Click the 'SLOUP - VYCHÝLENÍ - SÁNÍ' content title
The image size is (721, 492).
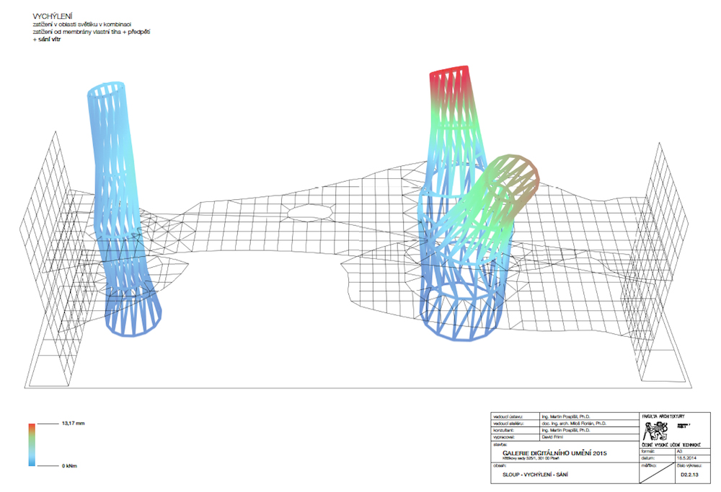pos(536,476)
